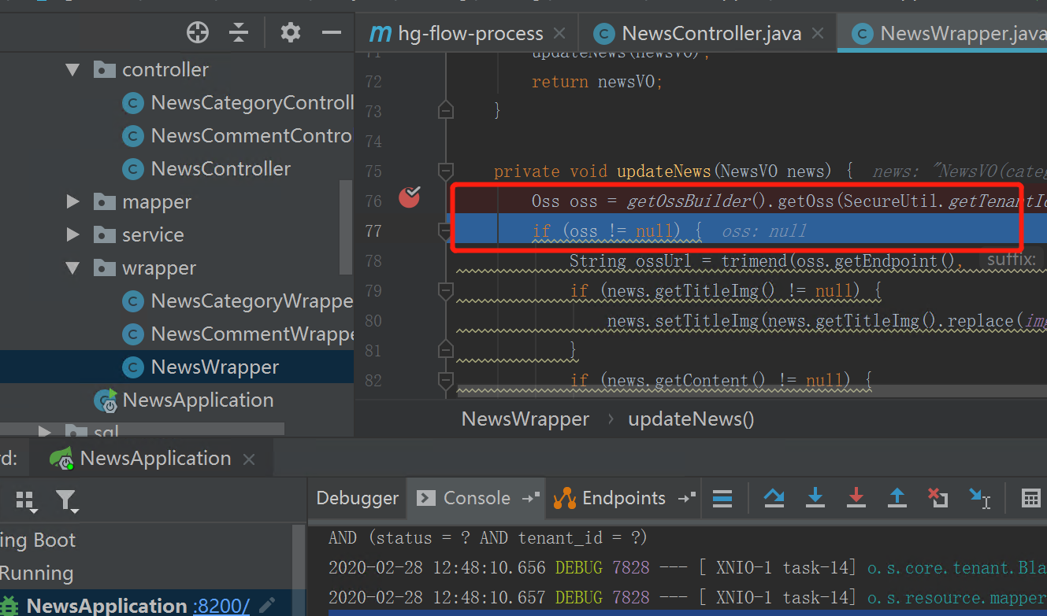
Task: Click the Run to Cursor icon
Action: (x=979, y=497)
